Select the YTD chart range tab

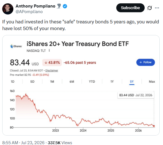click(92, 82)
